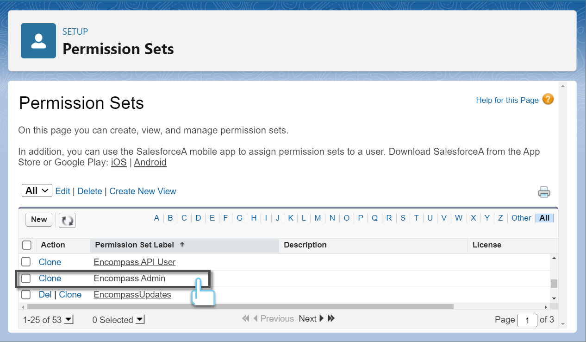Filter the list by letter N
Image resolution: width=586 pixels, height=342 pixels.
coord(332,218)
